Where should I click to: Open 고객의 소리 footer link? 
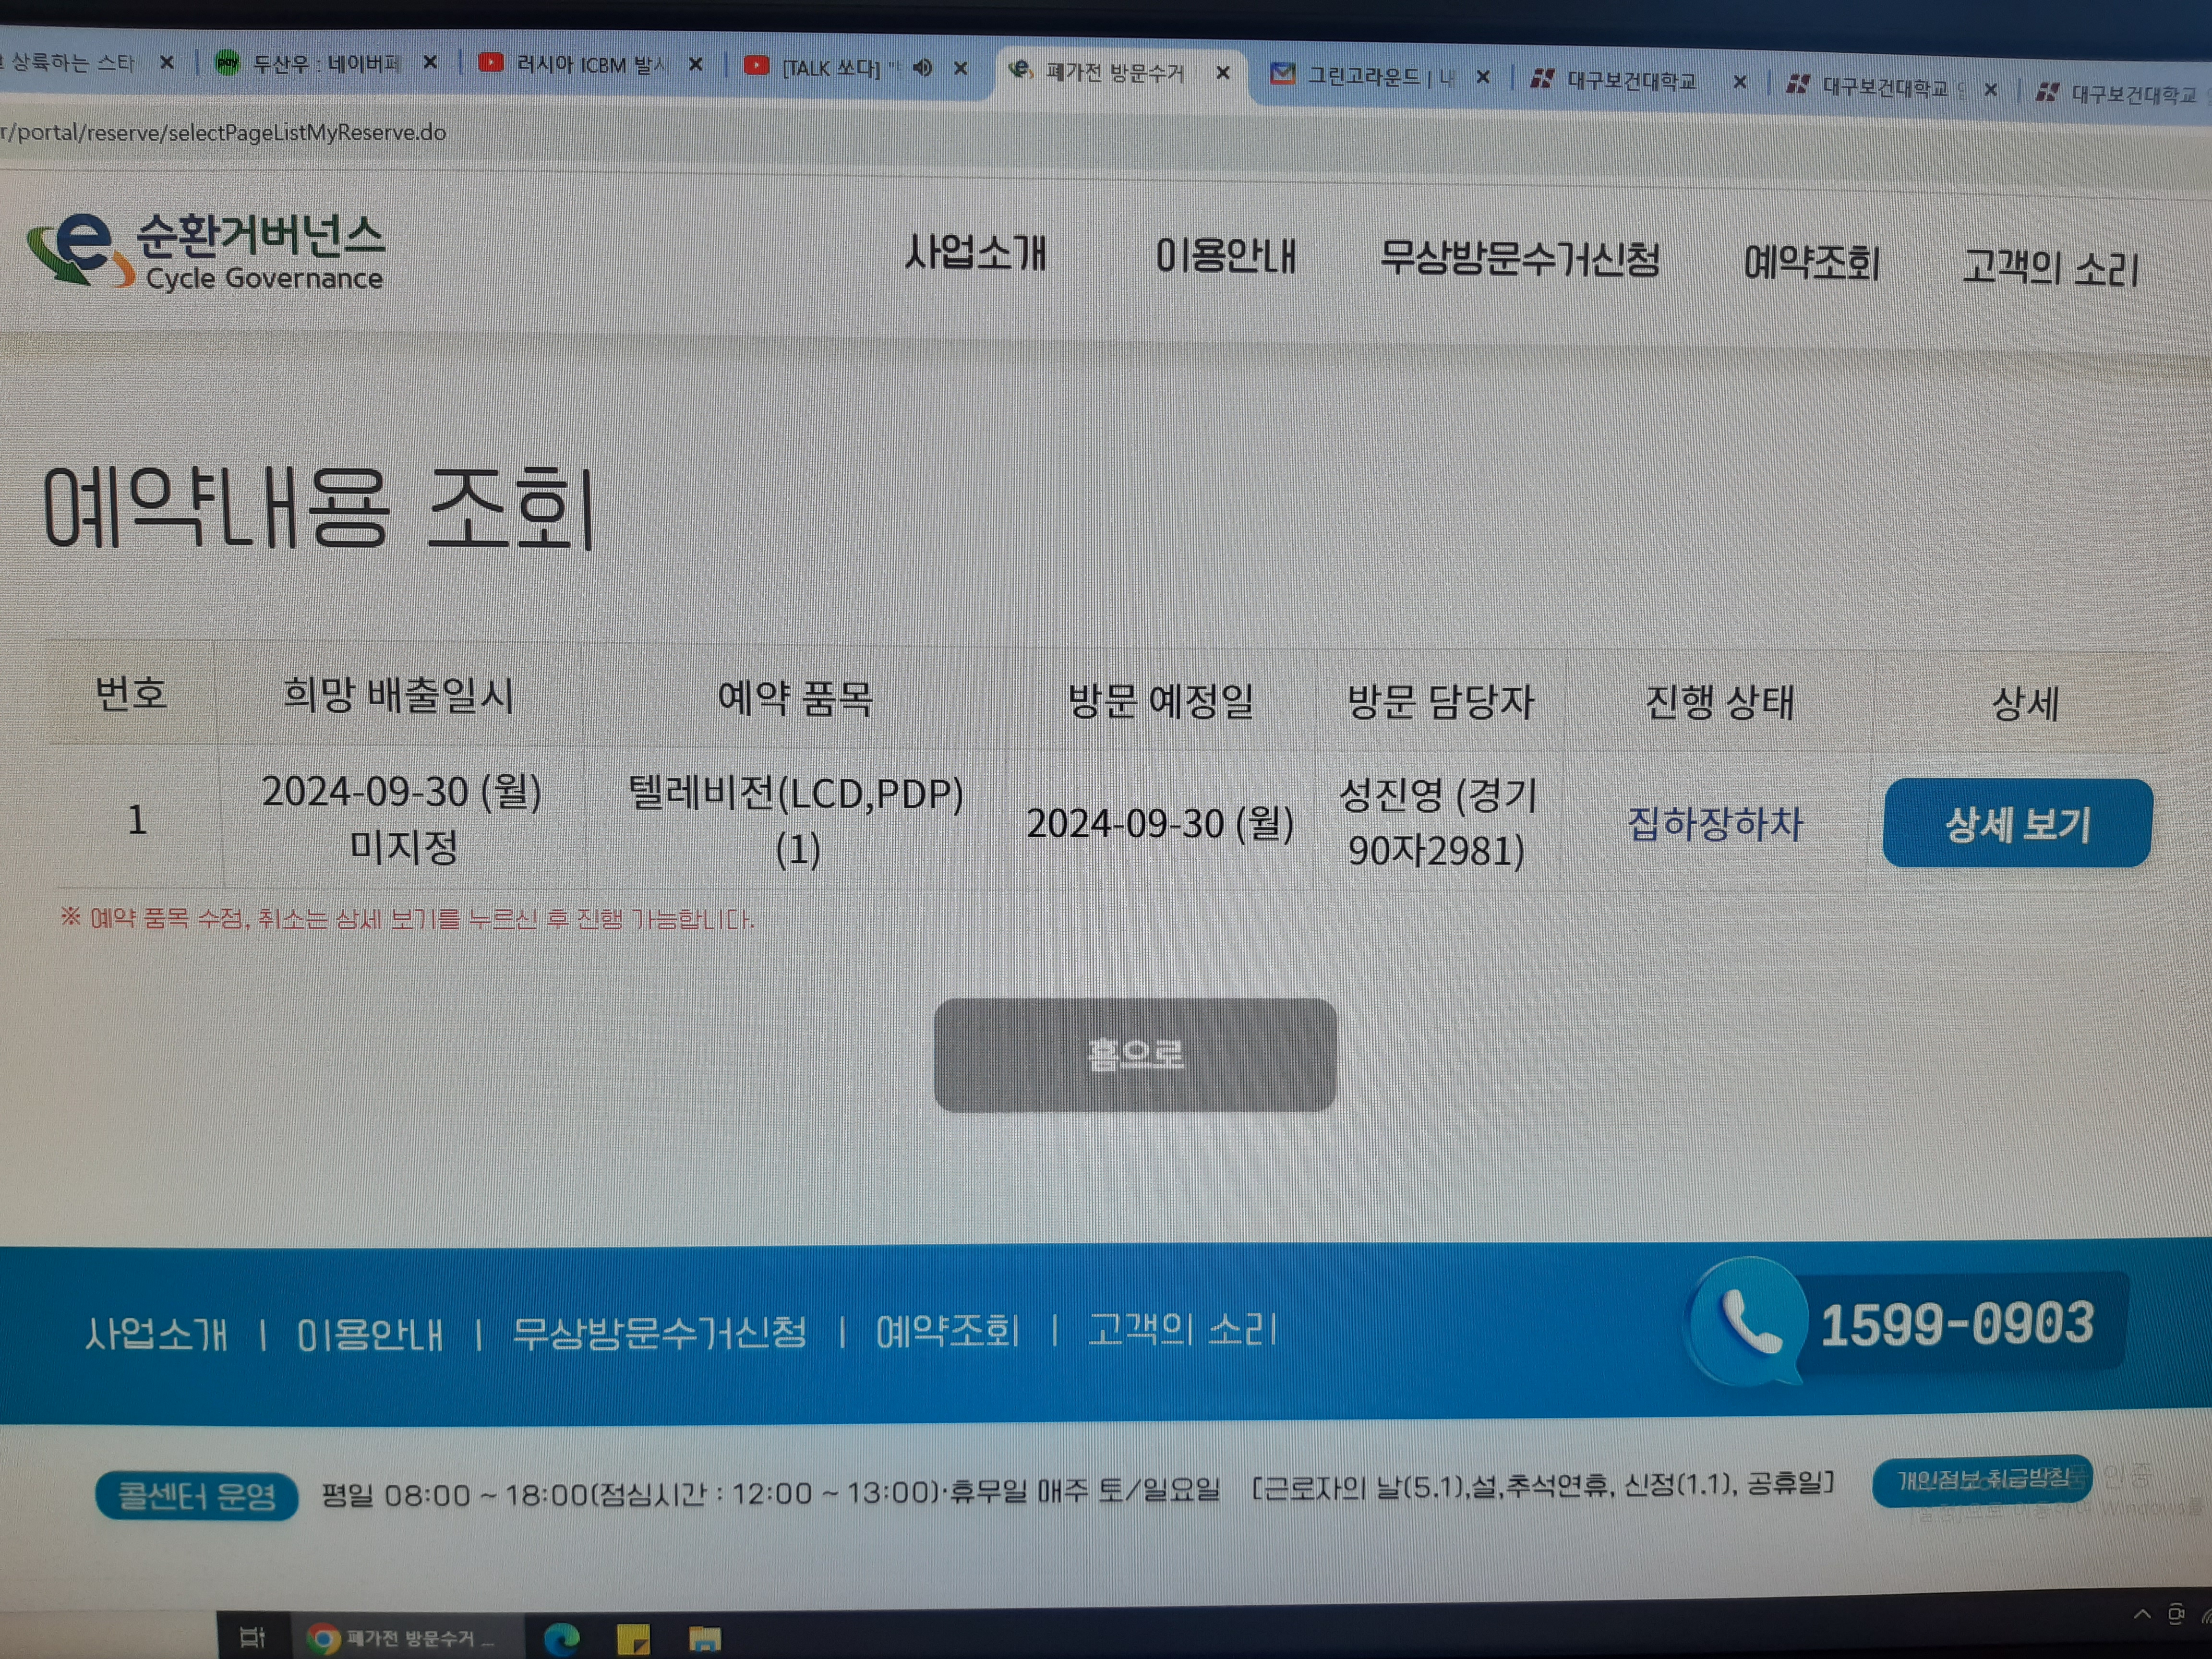(x=1182, y=1330)
